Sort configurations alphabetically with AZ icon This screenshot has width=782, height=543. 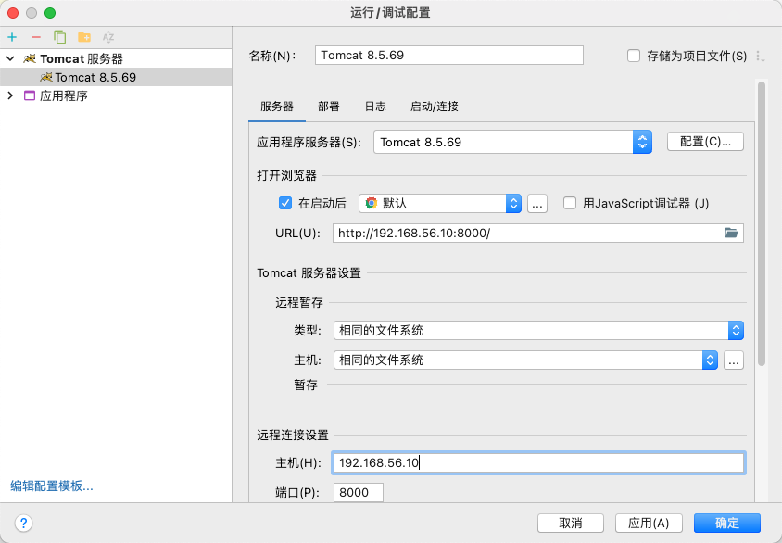[x=108, y=37]
